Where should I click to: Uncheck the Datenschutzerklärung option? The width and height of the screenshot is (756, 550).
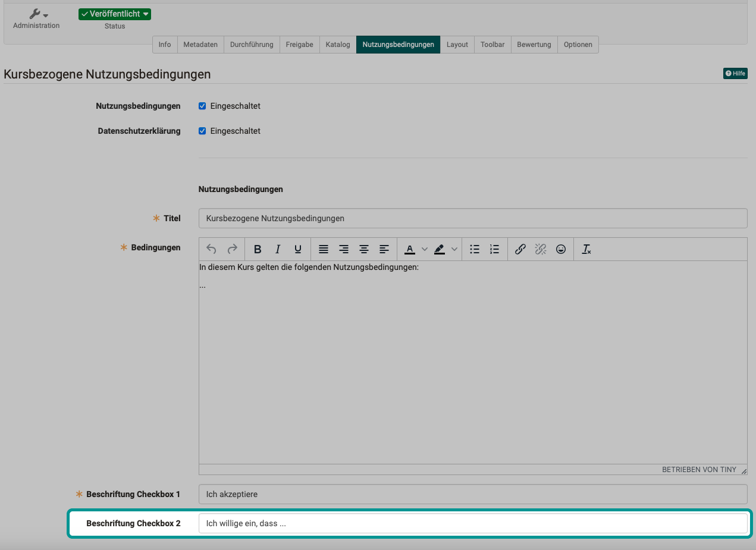pos(202,131)
